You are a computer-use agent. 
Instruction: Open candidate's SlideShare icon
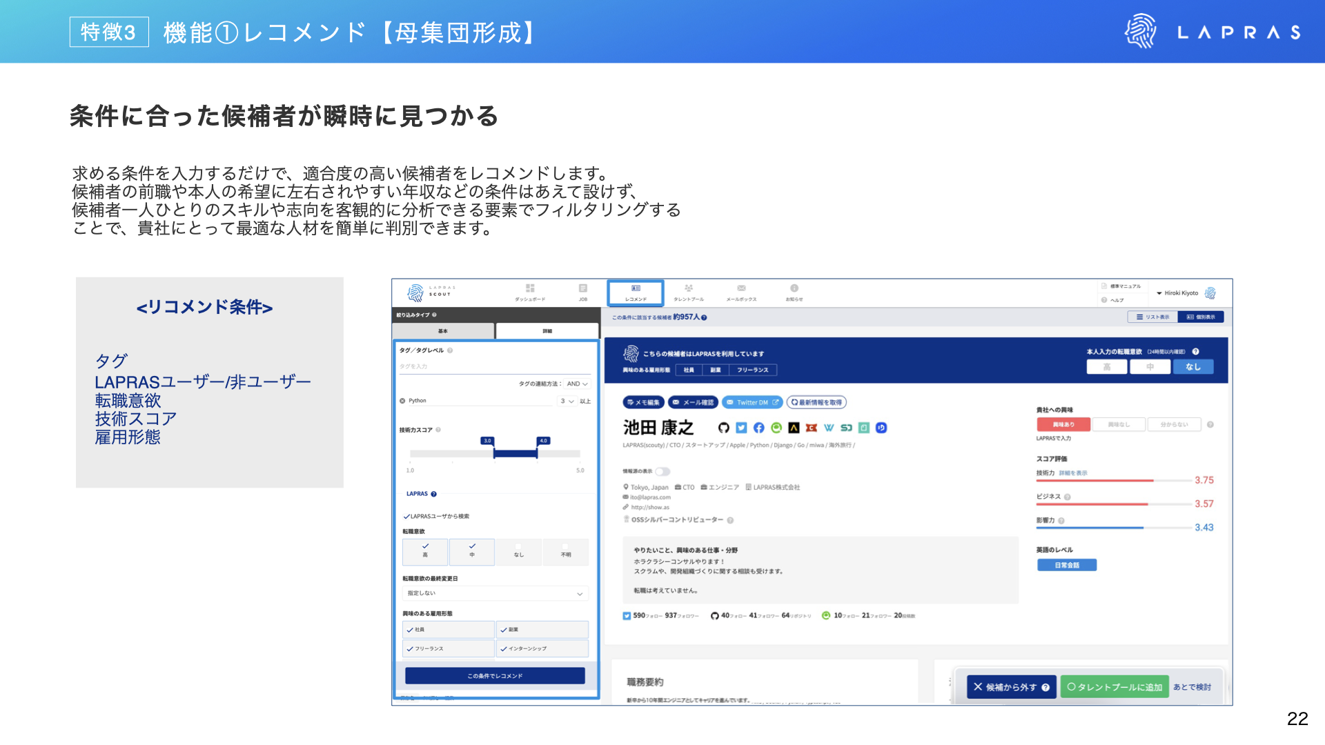(846, 428)
